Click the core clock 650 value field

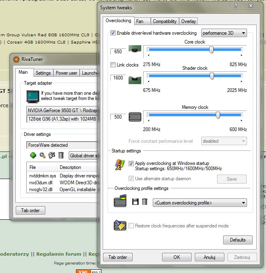[118, 51]
